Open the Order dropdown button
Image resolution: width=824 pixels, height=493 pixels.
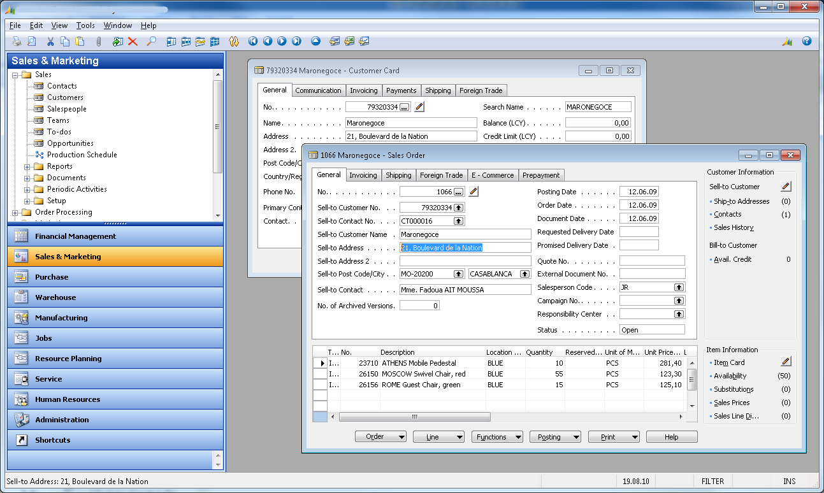click(x=380, y=437)
